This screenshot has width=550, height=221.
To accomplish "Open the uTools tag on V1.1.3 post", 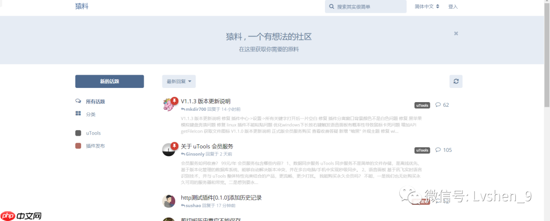I will [x=422, y=105].
